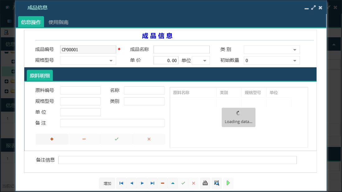Viewport: 342px width, 192px height.
Task: Click the 增加 button
Action: 107,183
